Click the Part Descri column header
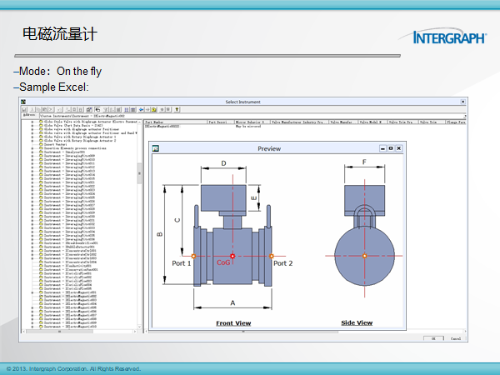Viewport: 500px width, 375px height. pyautogui.click(x=221, y=122)
